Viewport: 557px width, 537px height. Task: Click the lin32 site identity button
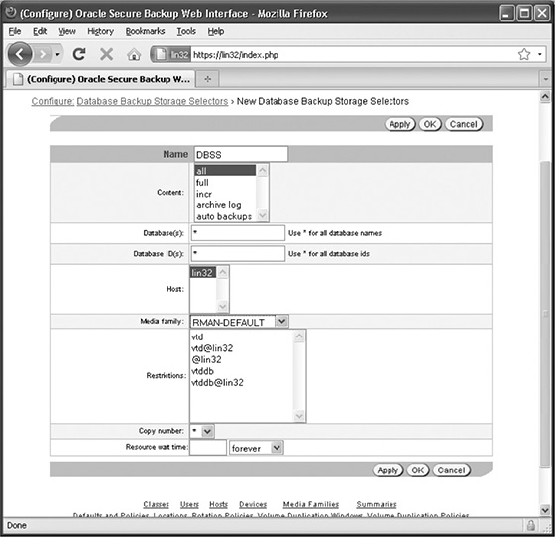coord(171,54)
